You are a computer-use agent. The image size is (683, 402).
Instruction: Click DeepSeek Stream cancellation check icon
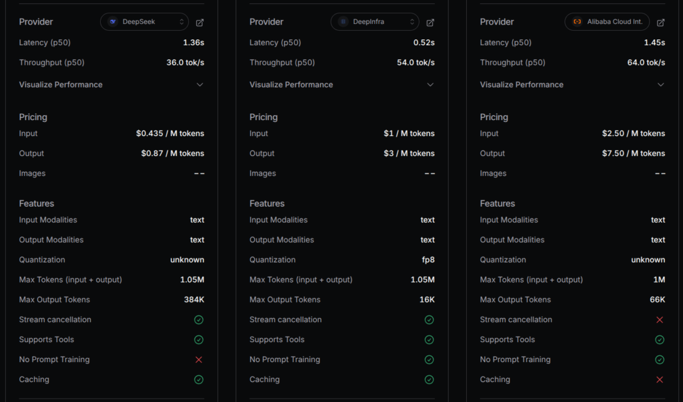pos(199,320)
